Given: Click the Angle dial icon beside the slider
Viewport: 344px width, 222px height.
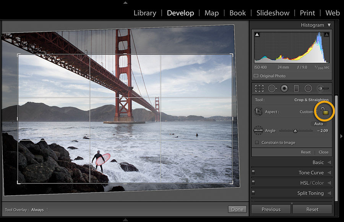Looking at the screenshot, I should click(259, 130).
